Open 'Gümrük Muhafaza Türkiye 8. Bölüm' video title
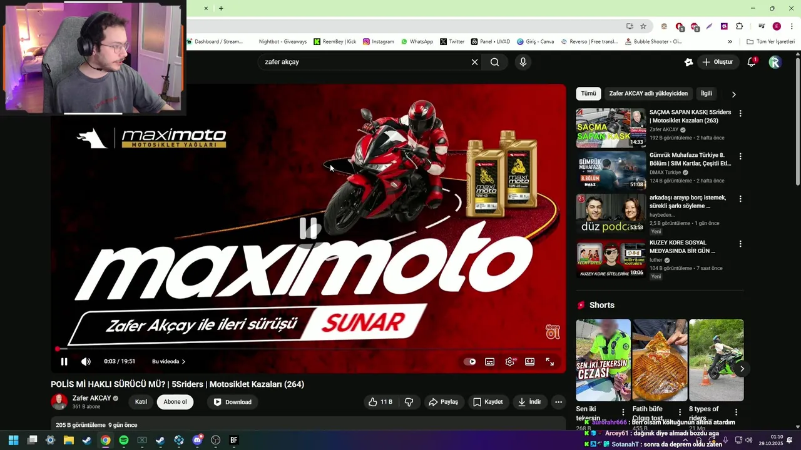This screenshot has height=450, width=801. 690,159
